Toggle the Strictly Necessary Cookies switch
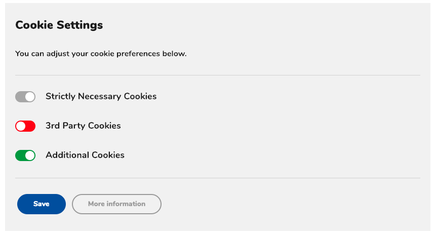Screen dimensions: 435x234 [25, 97]
